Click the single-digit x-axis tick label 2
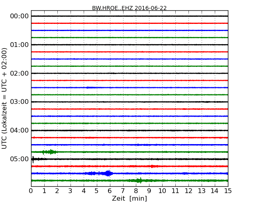 [57, 191]
